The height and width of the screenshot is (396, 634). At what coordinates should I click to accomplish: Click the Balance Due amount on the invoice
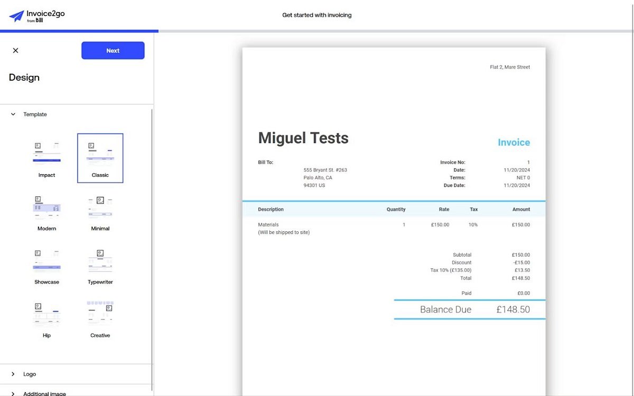tap(513, 309)
